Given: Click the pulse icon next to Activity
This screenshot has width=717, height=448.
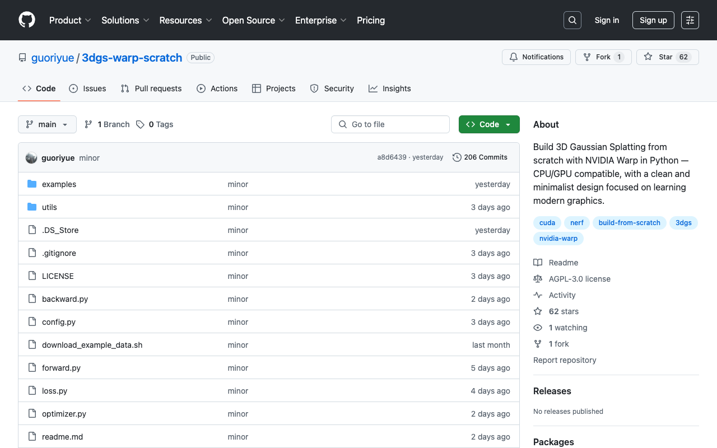Looking at the screenshot, I should tap(538, 295).
